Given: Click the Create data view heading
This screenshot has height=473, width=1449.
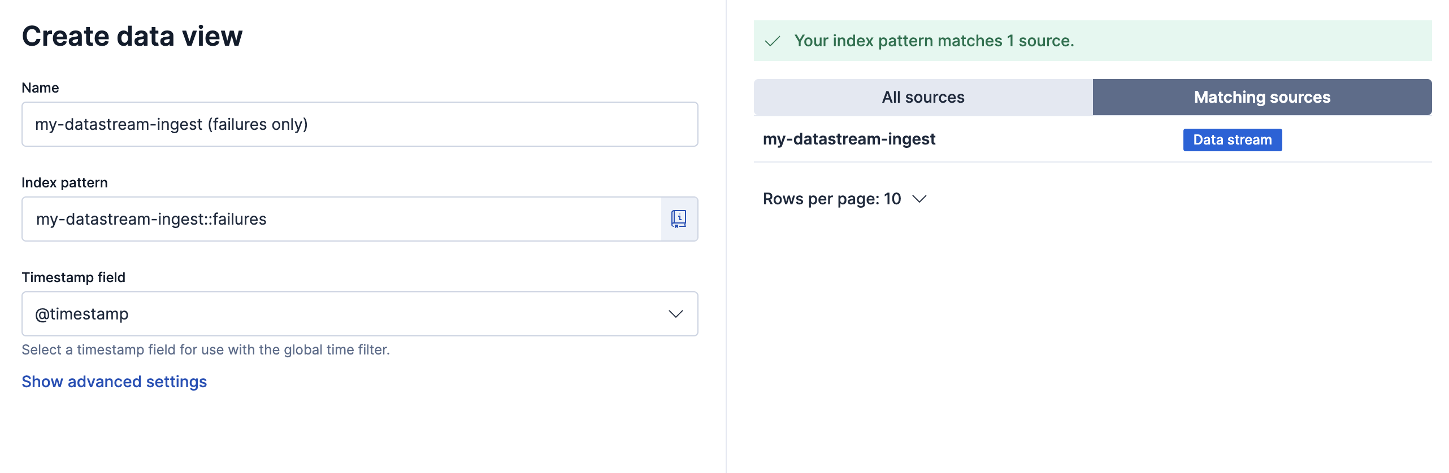Looking at the screenshot, I should point(132,36).
